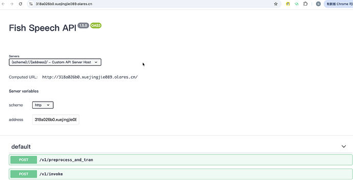Click the POST badge of /v1/preprocess_and_tran

[x=24, y=160]
